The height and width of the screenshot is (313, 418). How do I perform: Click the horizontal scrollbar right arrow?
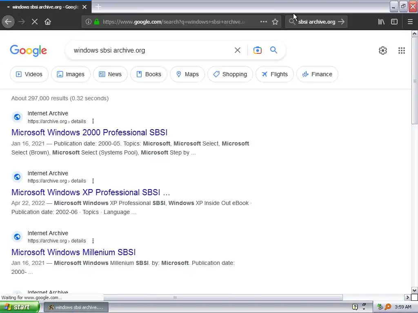(407, 297)
